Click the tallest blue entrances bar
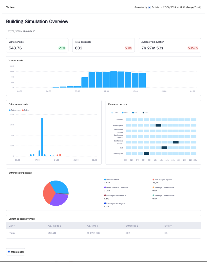207x262 pixels. pyautogui.click(x=42, y=137)
